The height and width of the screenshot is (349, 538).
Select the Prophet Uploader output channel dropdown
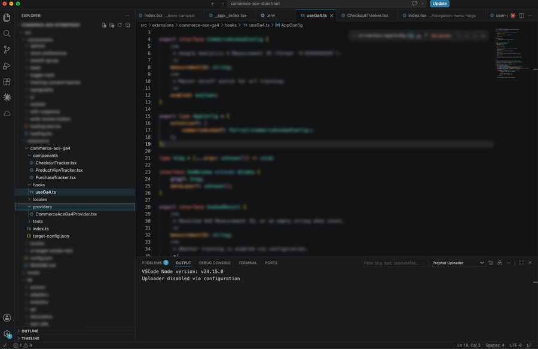[x=458, y=263]
